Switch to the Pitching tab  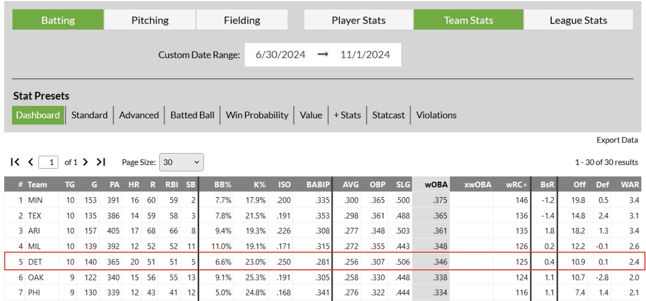click(x=150, y=20)
